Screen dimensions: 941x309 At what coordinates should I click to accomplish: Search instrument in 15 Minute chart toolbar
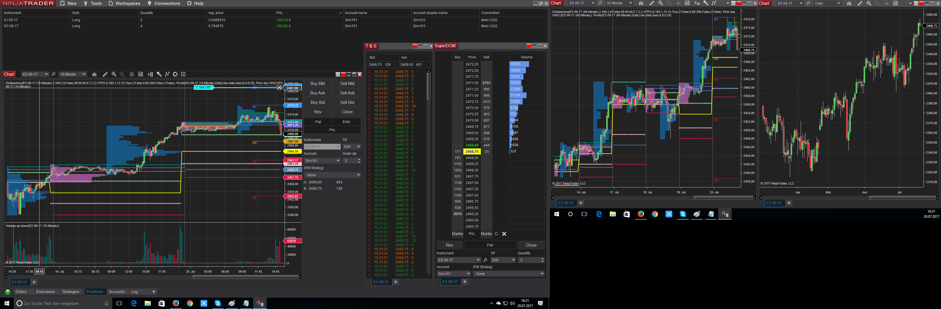pos(53,74)
